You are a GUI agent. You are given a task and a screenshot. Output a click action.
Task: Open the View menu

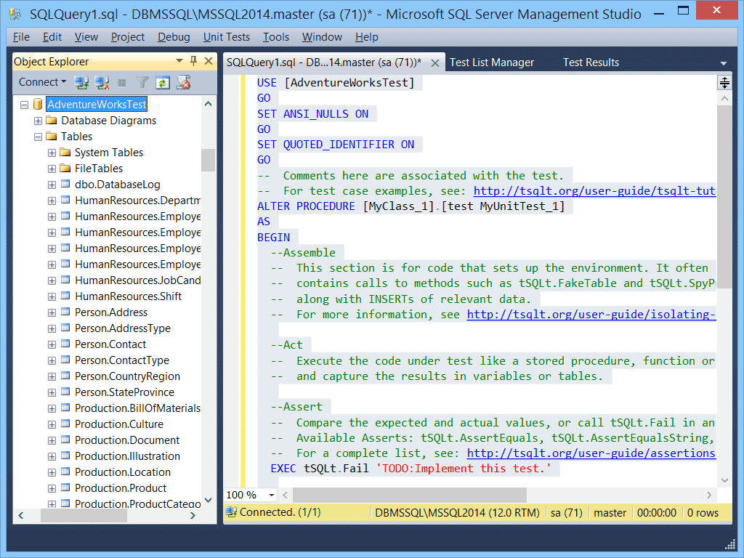86,37
